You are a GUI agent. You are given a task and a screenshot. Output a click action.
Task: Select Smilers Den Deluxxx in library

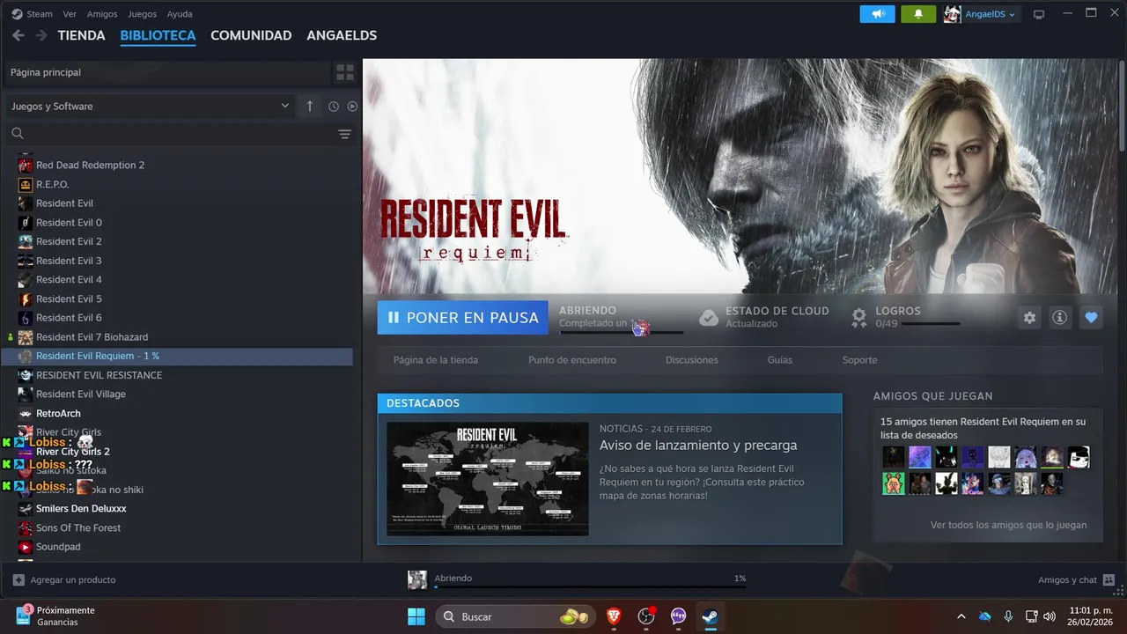coord(81,508)
